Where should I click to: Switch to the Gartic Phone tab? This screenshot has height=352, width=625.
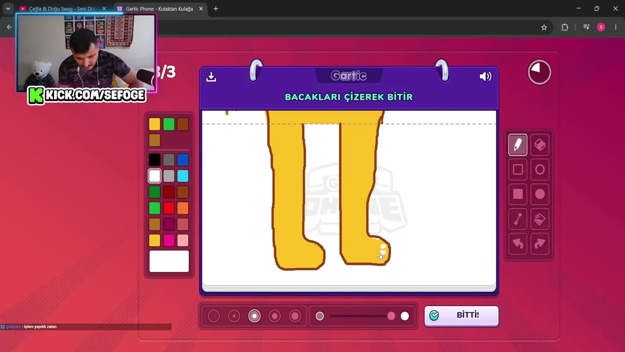click(x=160, y=9)
